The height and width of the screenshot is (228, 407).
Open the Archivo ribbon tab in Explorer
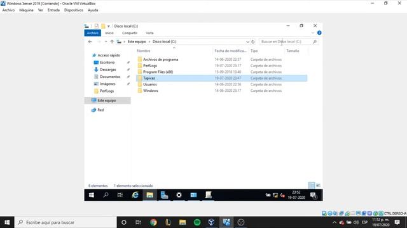[93, 33]
